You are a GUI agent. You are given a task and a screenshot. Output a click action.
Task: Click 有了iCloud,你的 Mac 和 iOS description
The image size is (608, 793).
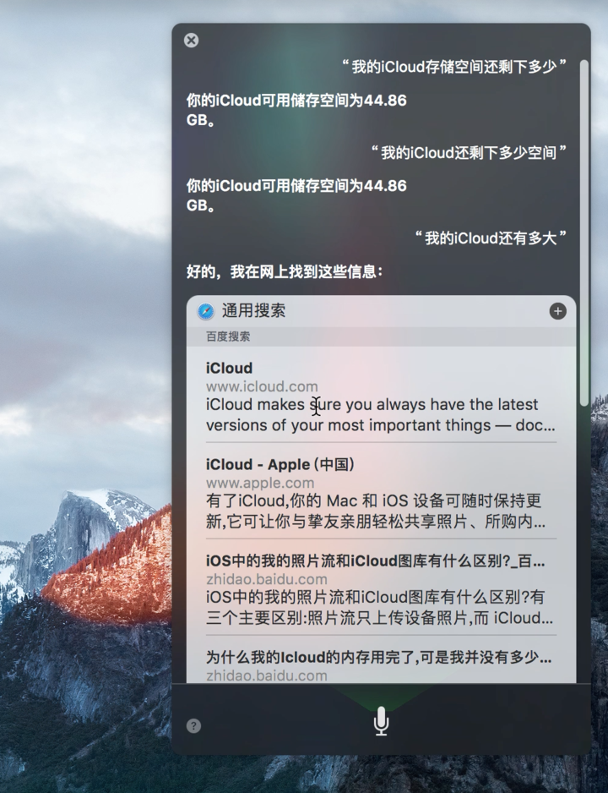click(x=376, y=511)
